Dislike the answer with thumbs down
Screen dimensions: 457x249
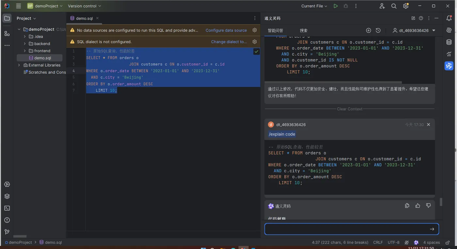(429, 206)
